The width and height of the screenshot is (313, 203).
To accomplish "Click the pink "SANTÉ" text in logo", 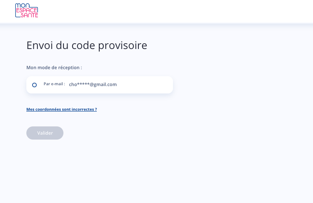I will click(x=29, y=15).
